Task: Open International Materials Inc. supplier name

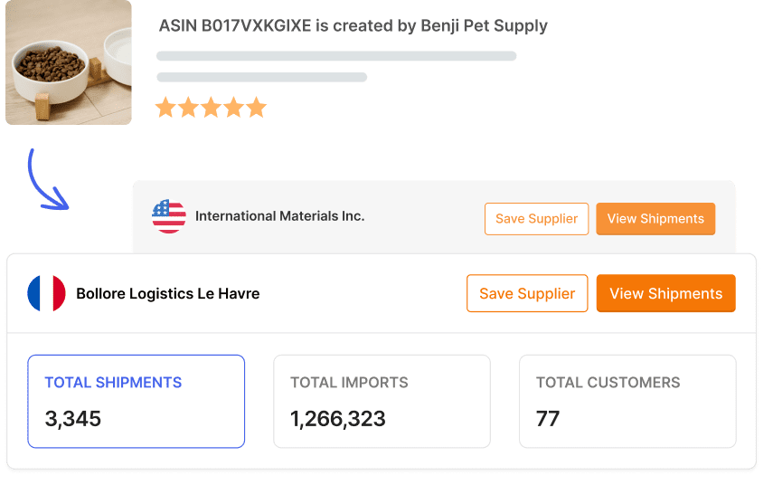Action: point(279,216)
